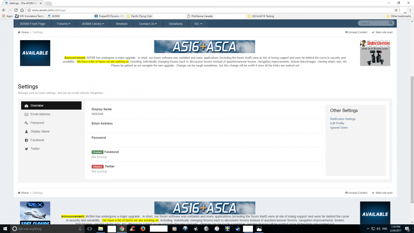The height and width of the screenshot is (233, 414).
Task: Bookmark this page with the star icon
Action: tap(396, 10)
